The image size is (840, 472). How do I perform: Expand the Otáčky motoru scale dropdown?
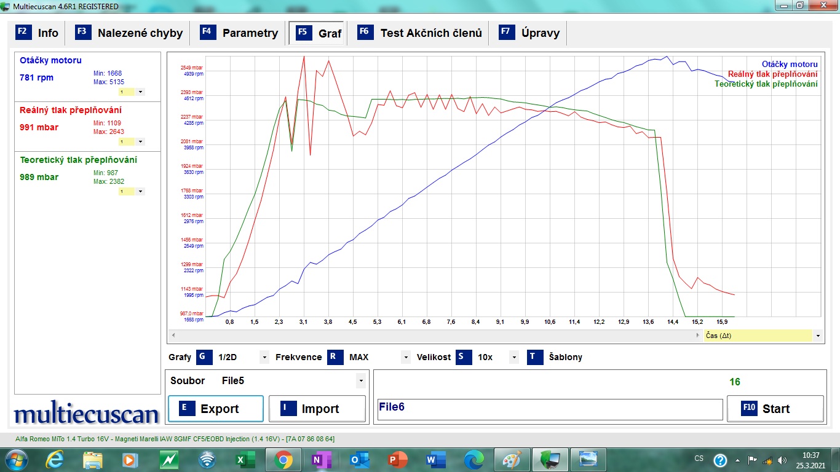coord(140,92)
